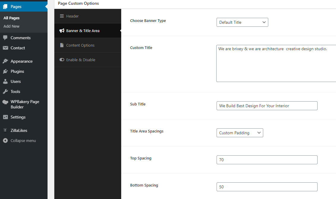Open Appearance paintbrush icon
This screenshot has width=336, height=199.
pyautogui.click(x=5, y=61)
